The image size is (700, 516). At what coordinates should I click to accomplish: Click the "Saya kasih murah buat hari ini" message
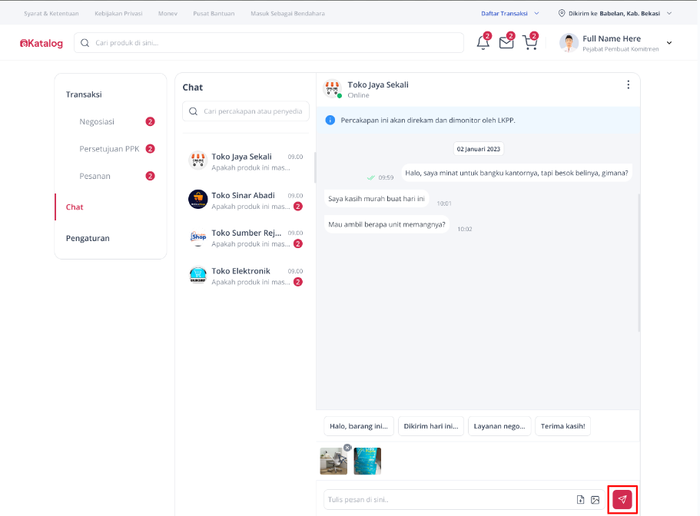pyautogui.click(x=377, y=198)
